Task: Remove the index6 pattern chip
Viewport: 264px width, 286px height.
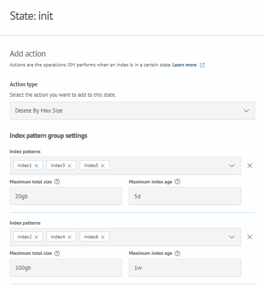Action: click(x=103, y=237)
